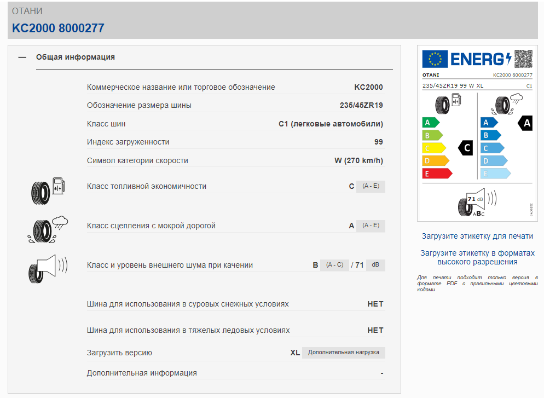Viewport: 544px width, 398px height.
Task: Click the load index value 99
Action: click(379, 142)
